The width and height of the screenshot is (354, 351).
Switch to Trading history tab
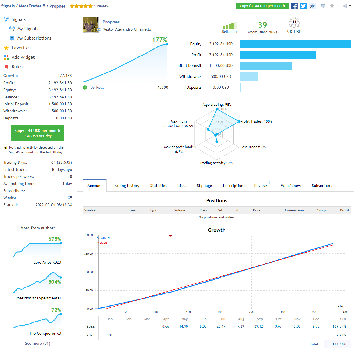tap(126, 186)
